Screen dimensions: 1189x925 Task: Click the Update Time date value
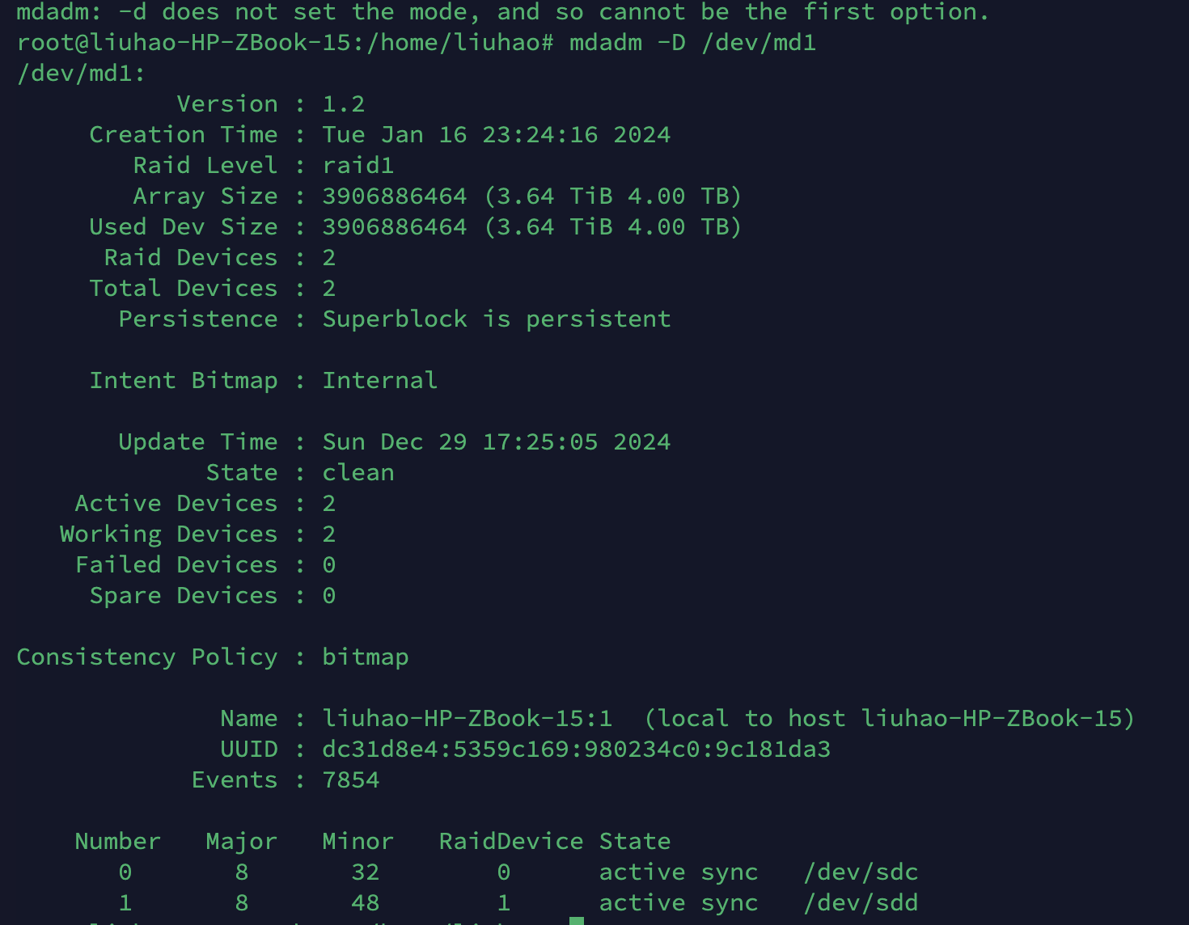496,441
